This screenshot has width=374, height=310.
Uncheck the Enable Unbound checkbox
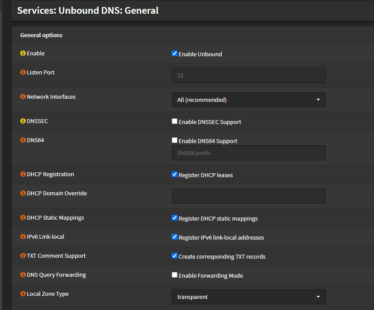tap(174, 54)
